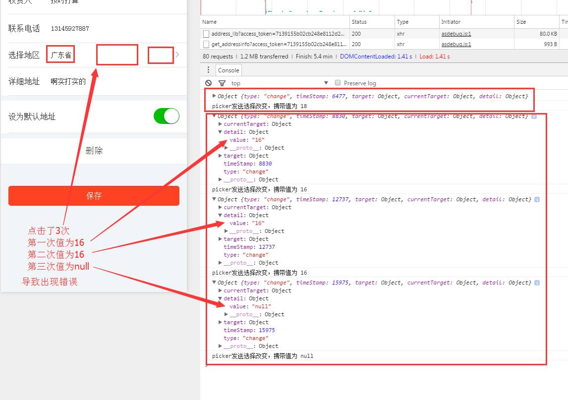Collapse the detail object with value null

[x=220, y=298]
